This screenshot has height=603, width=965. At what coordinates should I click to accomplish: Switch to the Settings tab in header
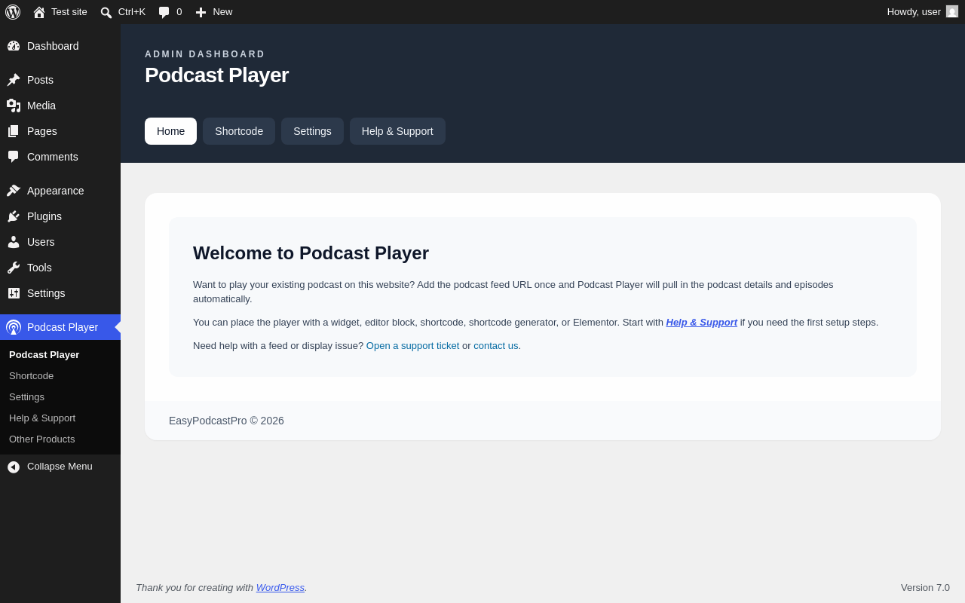tap(312, 131)
